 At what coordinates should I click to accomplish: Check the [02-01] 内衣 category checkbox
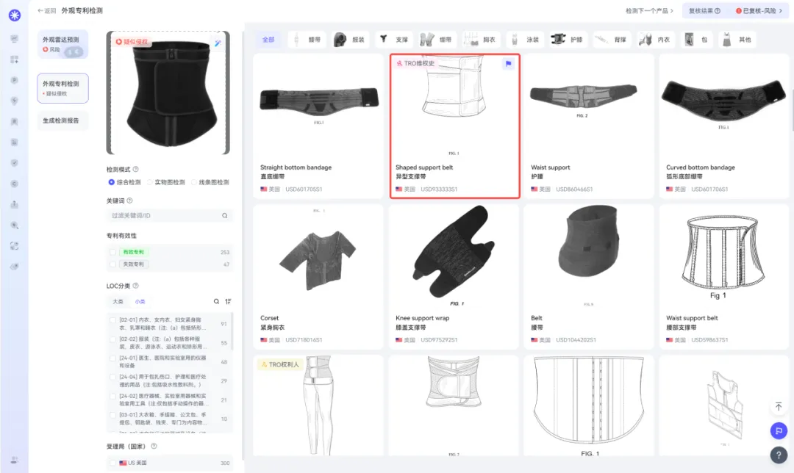[x=113, y=320]
